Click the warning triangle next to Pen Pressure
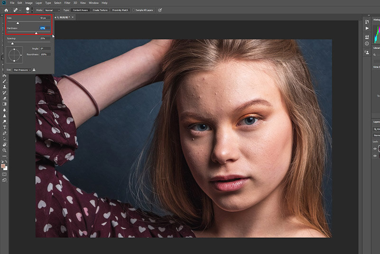This screenshot has width=380, height=254. 34,70
